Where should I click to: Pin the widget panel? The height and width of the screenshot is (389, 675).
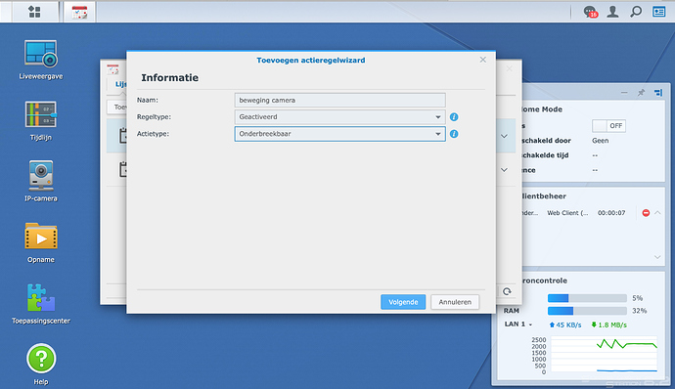tap(641, 93)
